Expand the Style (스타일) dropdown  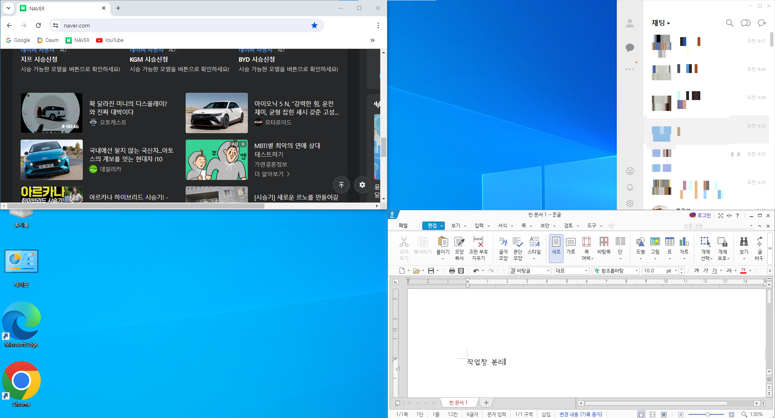tap(534, 259)
